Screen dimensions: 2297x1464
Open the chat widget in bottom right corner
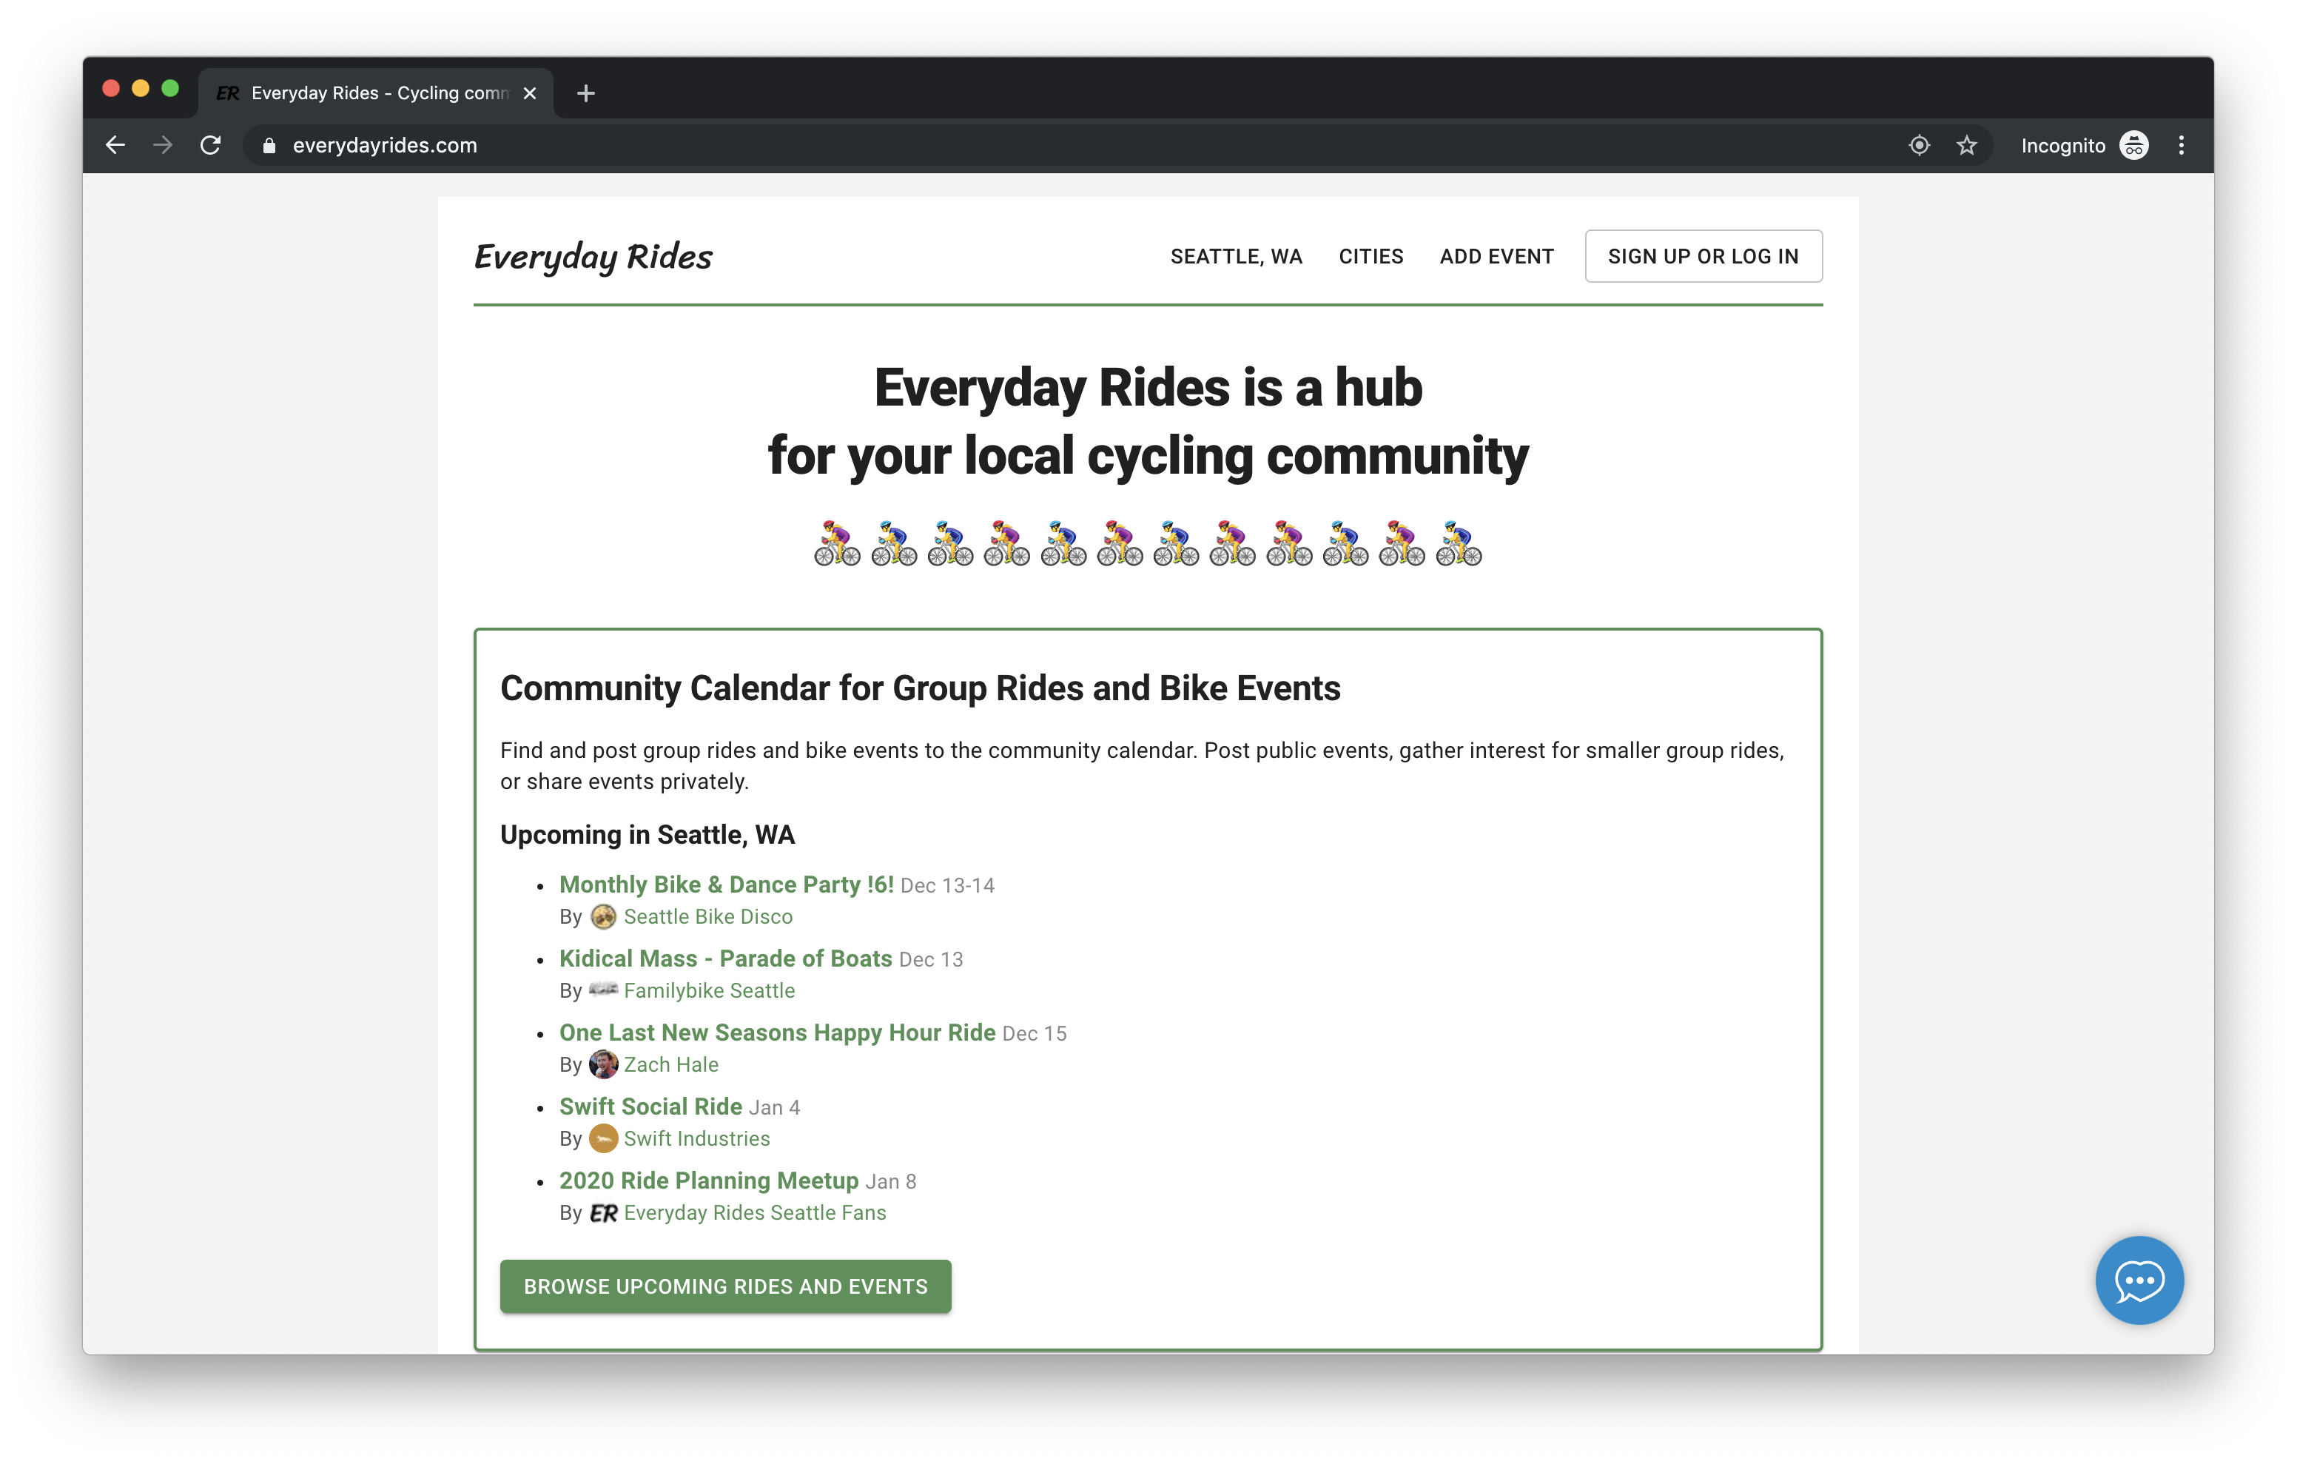click(x=2139, y=1280)
